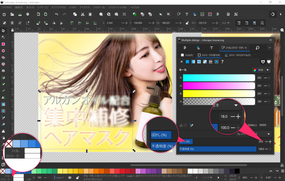The width and height of the screenshot is (285, 181).
Task: Select the flat color paint type
Action: pyautogui.click(x=187, y=62)
